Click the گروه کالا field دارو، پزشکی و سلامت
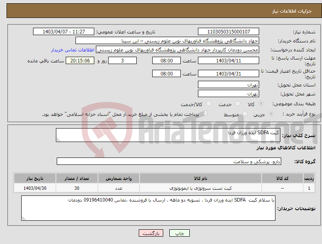Image resolution: width=322 pixels, height=244 pixels. [x=169, y=162]
